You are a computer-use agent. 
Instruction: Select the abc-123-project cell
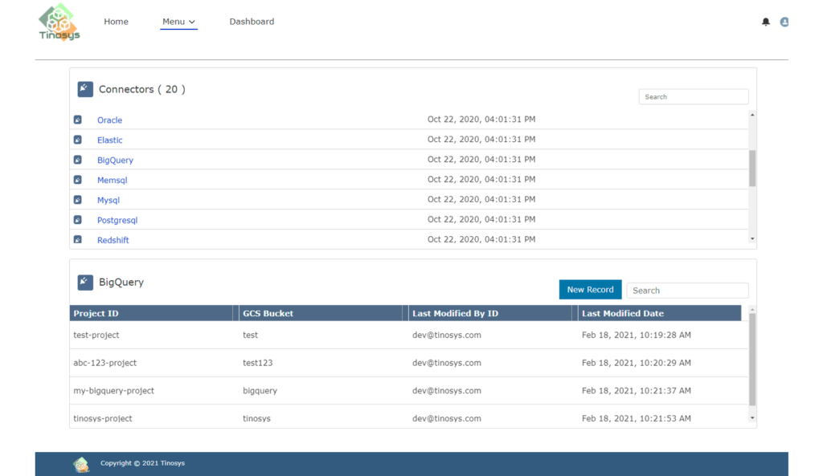pos(105,363)
